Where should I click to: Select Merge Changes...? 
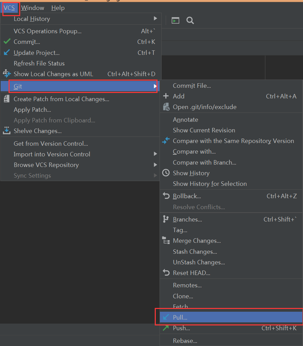tap(231, 241)
